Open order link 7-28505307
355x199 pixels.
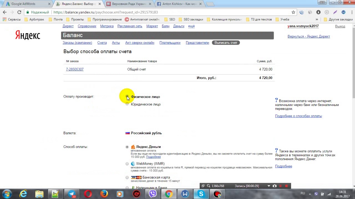75,69
